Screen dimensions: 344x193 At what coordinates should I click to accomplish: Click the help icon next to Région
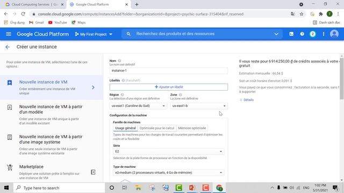[x=122, y=95]
